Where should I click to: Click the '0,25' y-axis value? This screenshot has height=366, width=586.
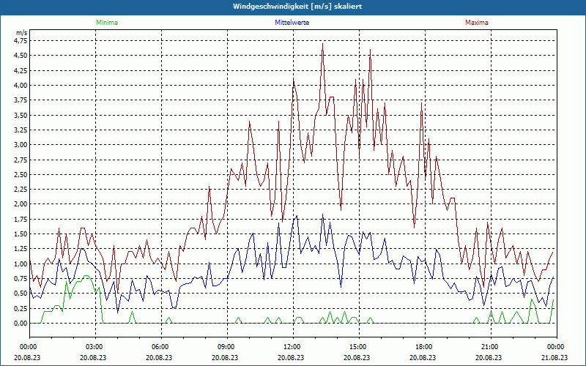(x=21, y=308)
